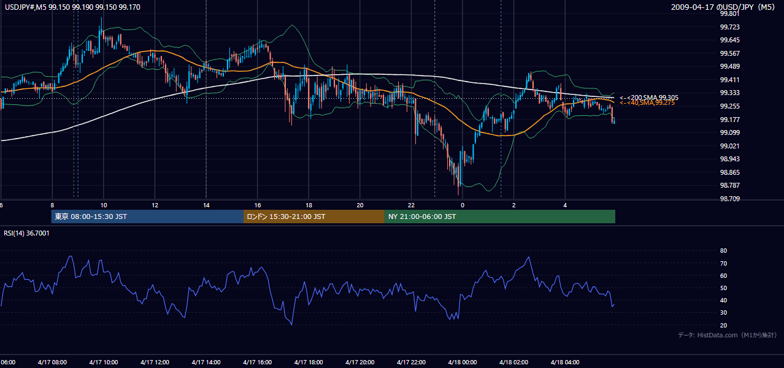Click hour label 12 under price chart
This screenshot has height=368, width=784.
tap(155, 205)
